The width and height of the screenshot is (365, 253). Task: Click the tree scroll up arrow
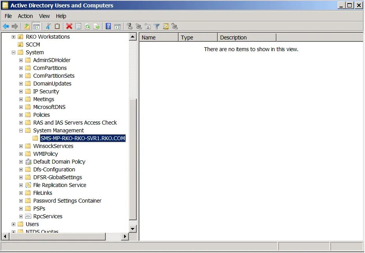click(133, 37)
